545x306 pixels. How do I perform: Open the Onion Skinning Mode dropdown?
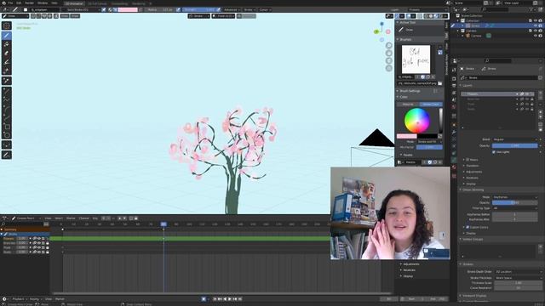(514, 197)
